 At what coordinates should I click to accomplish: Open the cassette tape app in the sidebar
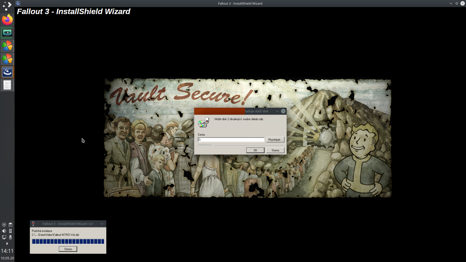click(7, 33)
